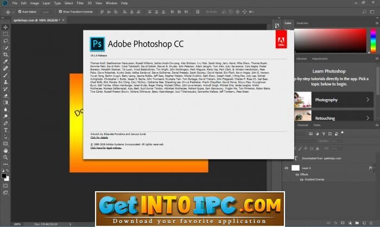Toggle the pixel layer filter icon
This screenshot has height=227, width=380.
tap(311, 134)
